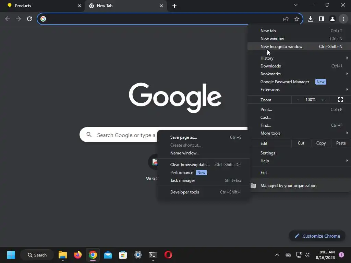
Task: Open a new tab with plus icon
Action: click(x=174, y=6)
